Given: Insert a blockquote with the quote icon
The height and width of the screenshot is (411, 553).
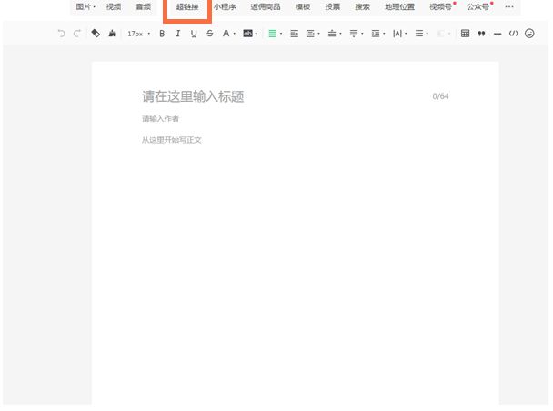Looking at the screenshot, I should click(x=481, y=34).
